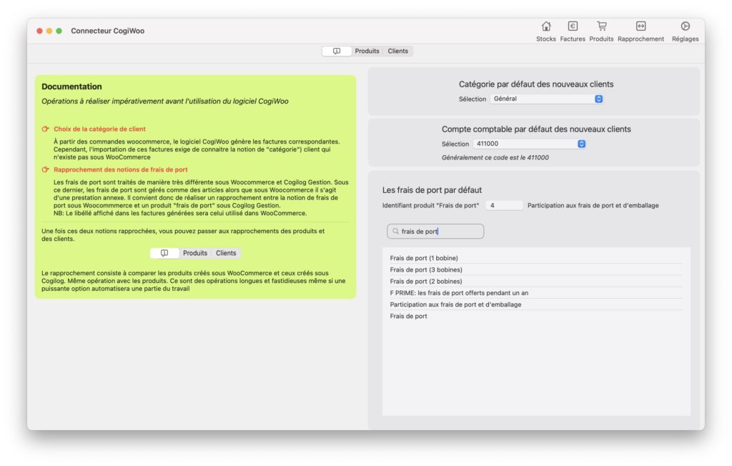The image size is (732, 466).
Task: Select 'Frais de port (3 bobines)' in list
Action: [x=536, y=269]
